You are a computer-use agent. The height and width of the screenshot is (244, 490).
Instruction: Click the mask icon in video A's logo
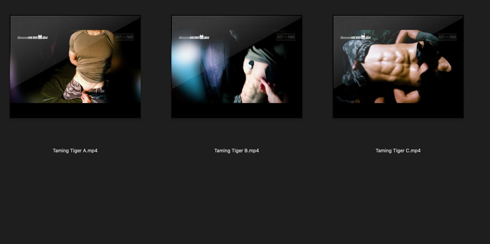40,37
